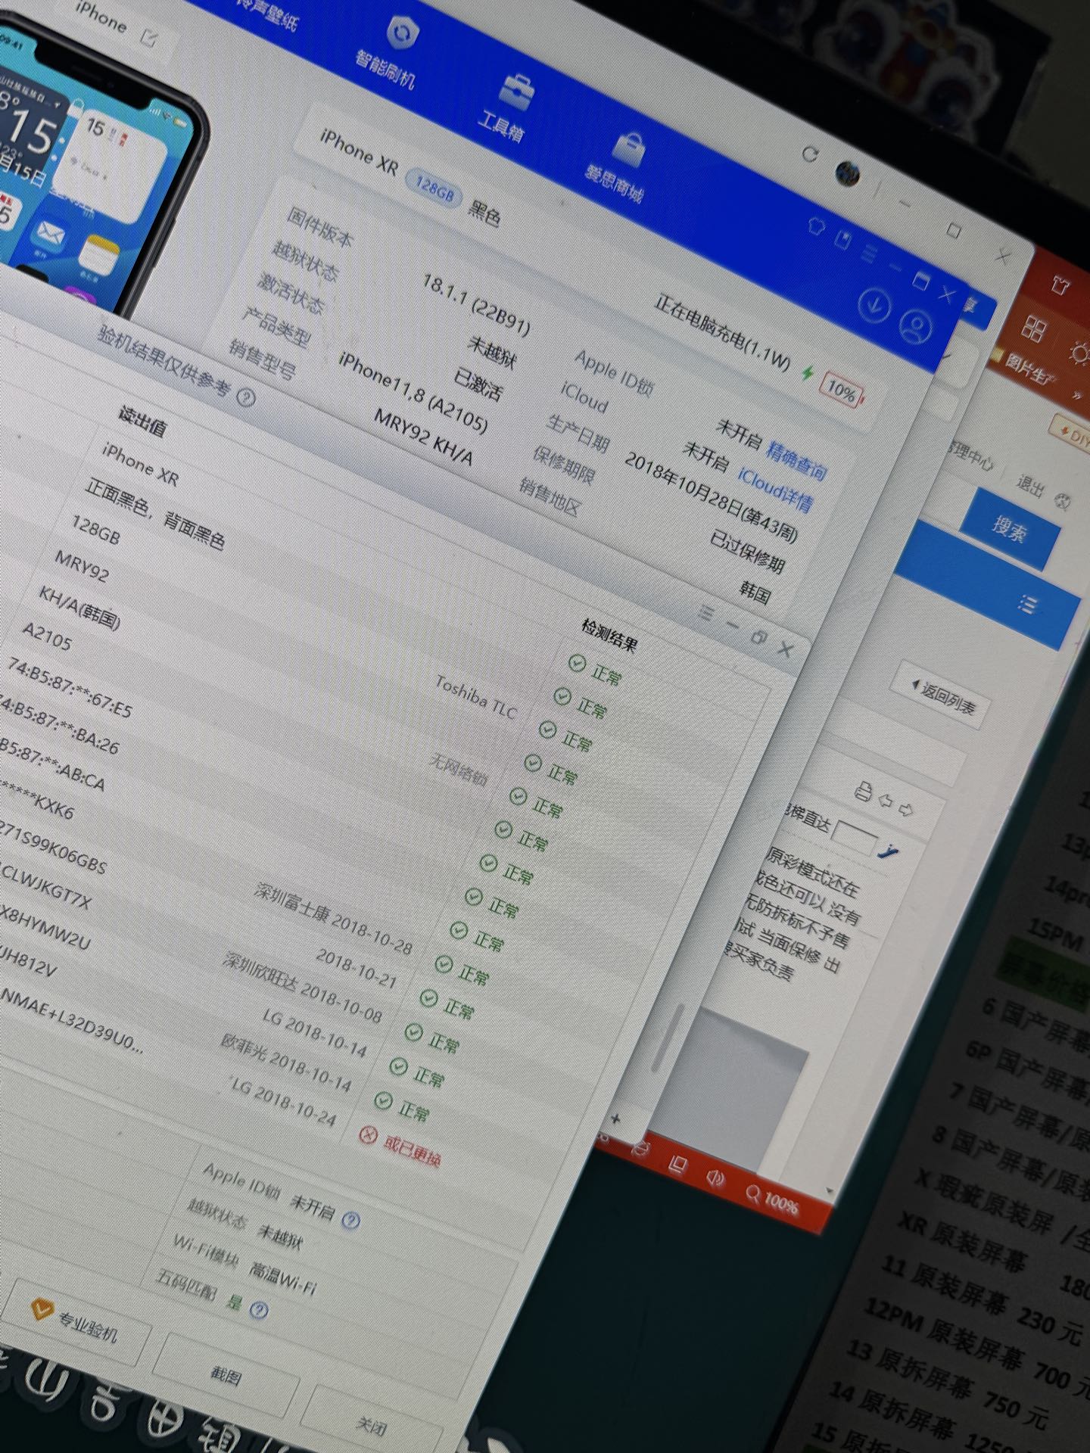Select the iPhone11,8 (A2105) product type
The width and height of the screenshot is (1090, 1453).
pos(412,390)
